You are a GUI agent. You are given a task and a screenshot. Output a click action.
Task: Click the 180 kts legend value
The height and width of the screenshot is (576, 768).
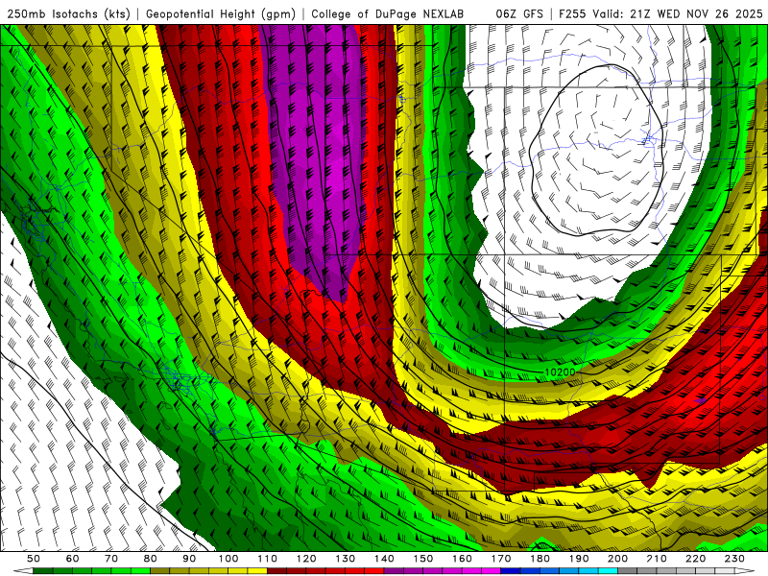[540, 559]
